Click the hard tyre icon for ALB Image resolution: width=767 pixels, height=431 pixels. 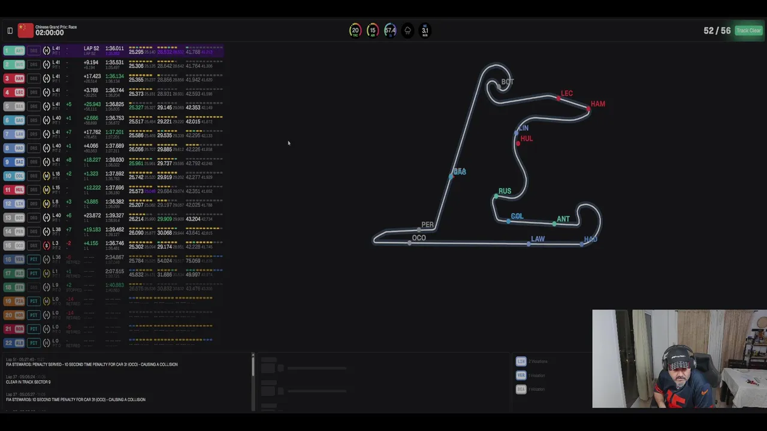coord(47,342)
